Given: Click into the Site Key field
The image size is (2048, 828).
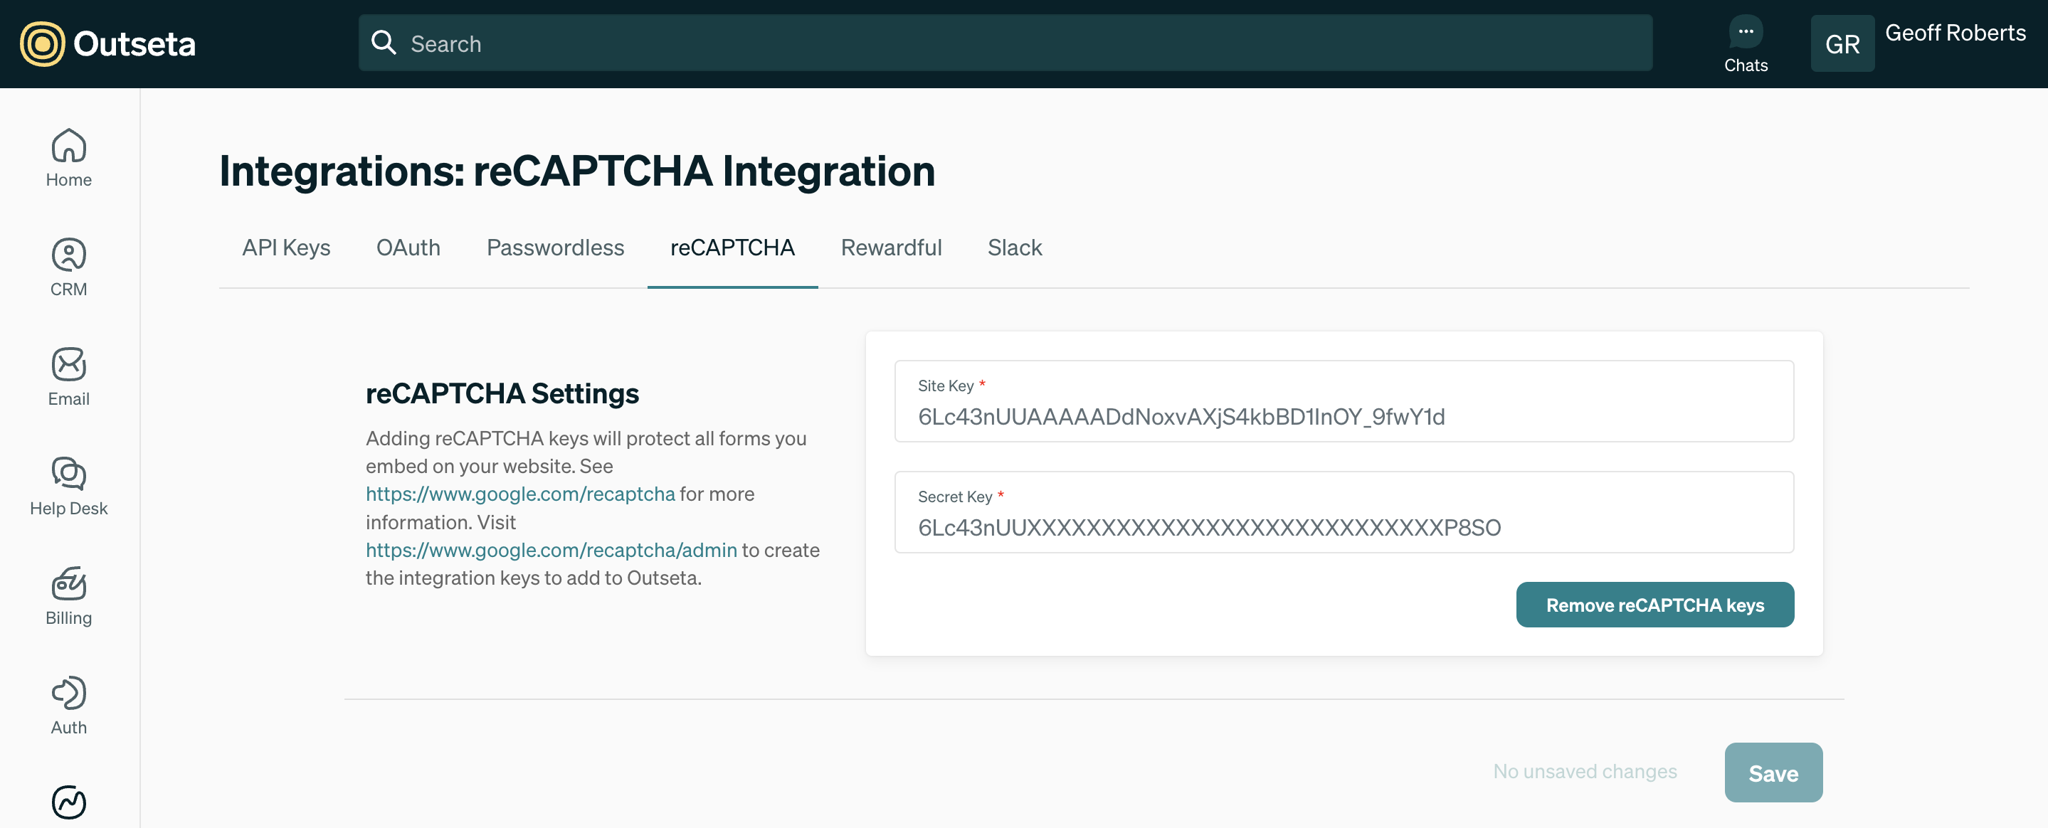Looking at the screenshot, I should pyautogui.click(x=1343, y=415).
